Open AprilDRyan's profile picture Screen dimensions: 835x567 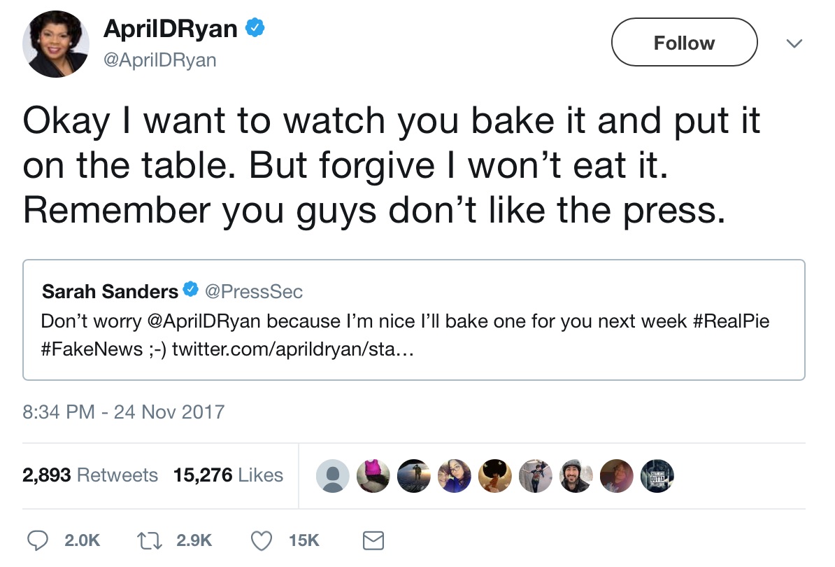(x=56, y=44)
